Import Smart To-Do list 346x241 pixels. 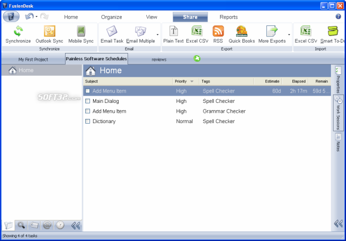pyautogui.click(x=333, y=31)
